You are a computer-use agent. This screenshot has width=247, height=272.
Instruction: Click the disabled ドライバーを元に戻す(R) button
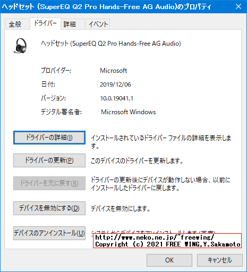pos(49,183)
